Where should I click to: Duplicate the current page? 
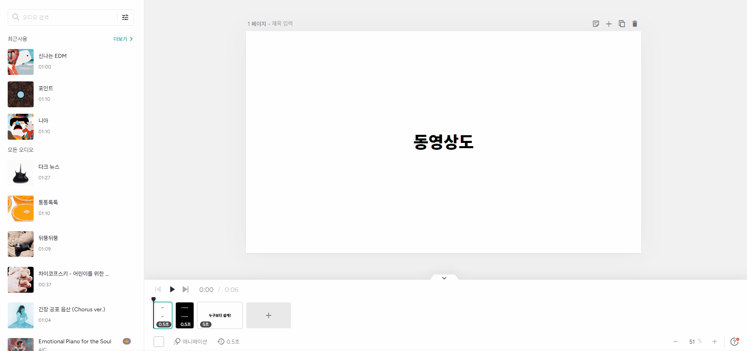click(x=621, y=24)
